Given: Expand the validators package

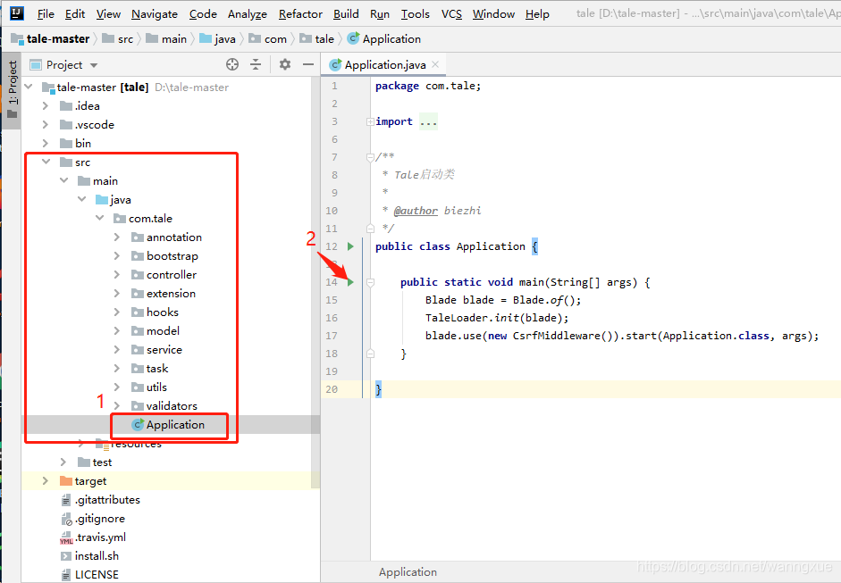Looking at the screenshot, I should click(x=117, y=405).
